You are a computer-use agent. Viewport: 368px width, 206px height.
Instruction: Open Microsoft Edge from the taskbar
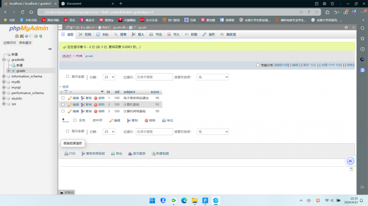coord(184,201)
